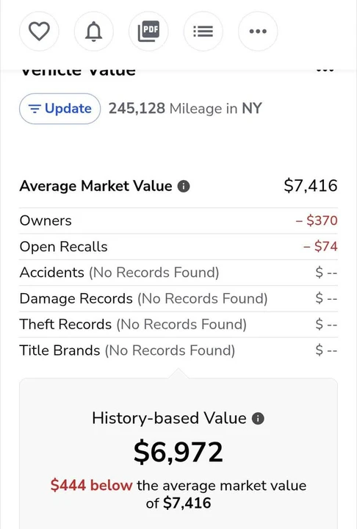Click the $444 below red text
The width and height of the screenshot is (357, 529).
pos(91,485)
